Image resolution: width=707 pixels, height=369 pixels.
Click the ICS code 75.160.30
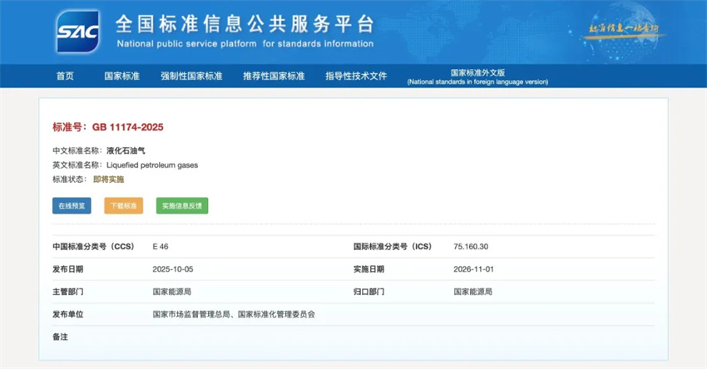coord(471,247)
